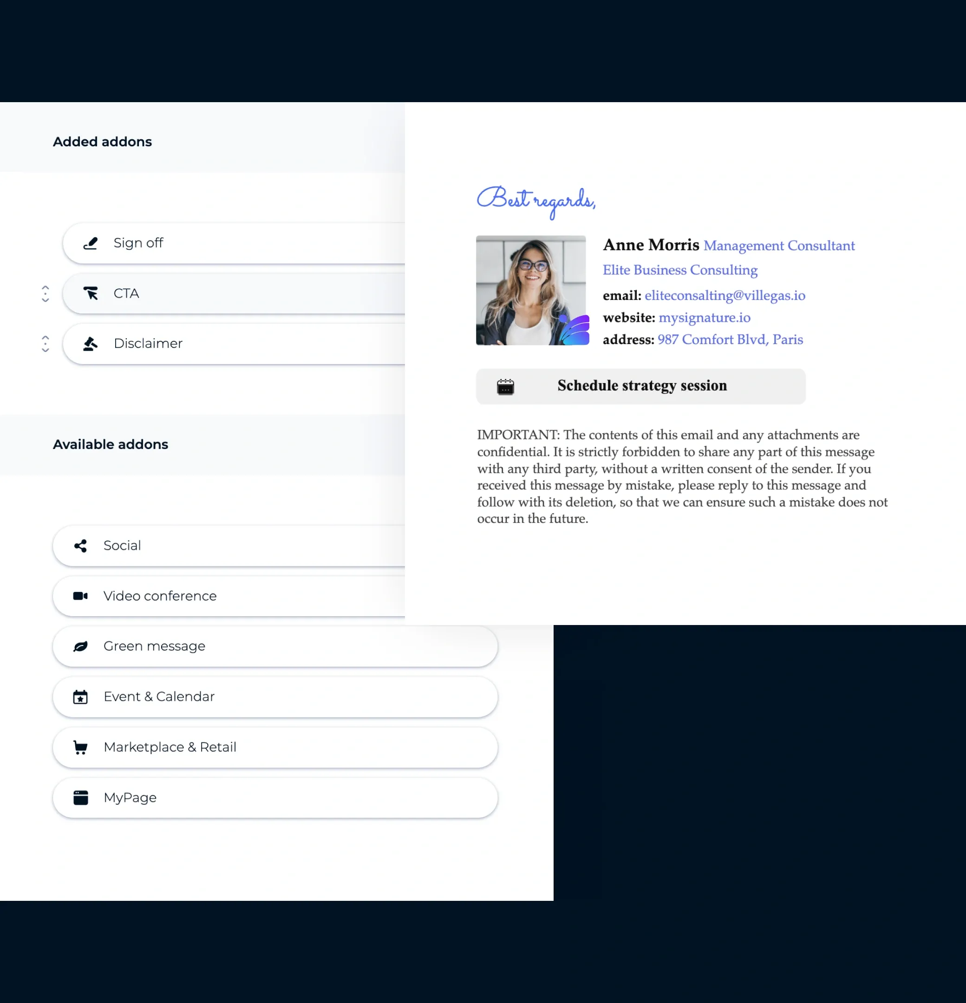Viewport: 966px width, 1003px height.
Task: Open the Marketplace & Retail addon
Action: pyautogui.click(x=277, y=747)
